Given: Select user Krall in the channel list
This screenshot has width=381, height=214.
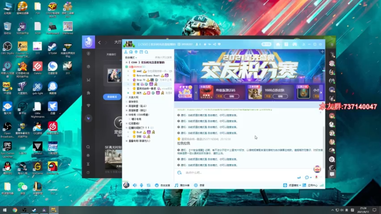Looking at the screenshot, I should (x=139, y=132).
